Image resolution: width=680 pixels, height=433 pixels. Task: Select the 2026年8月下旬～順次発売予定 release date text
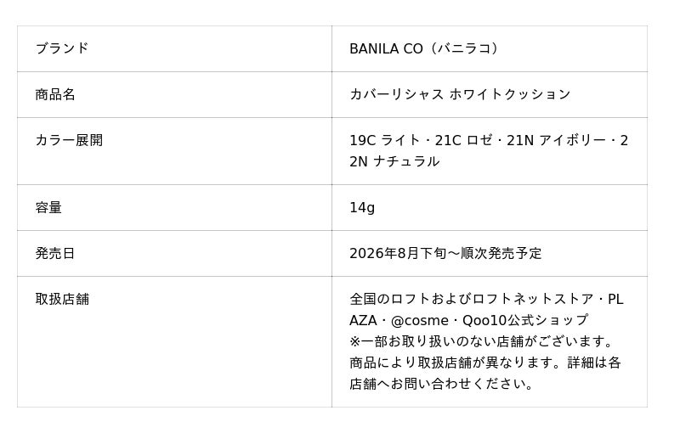click(445, 253)
